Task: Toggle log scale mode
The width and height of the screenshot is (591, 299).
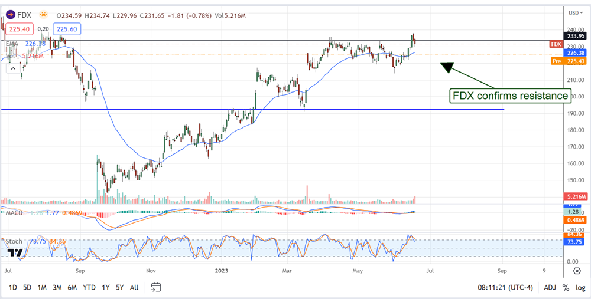Action: coord(580,287)
